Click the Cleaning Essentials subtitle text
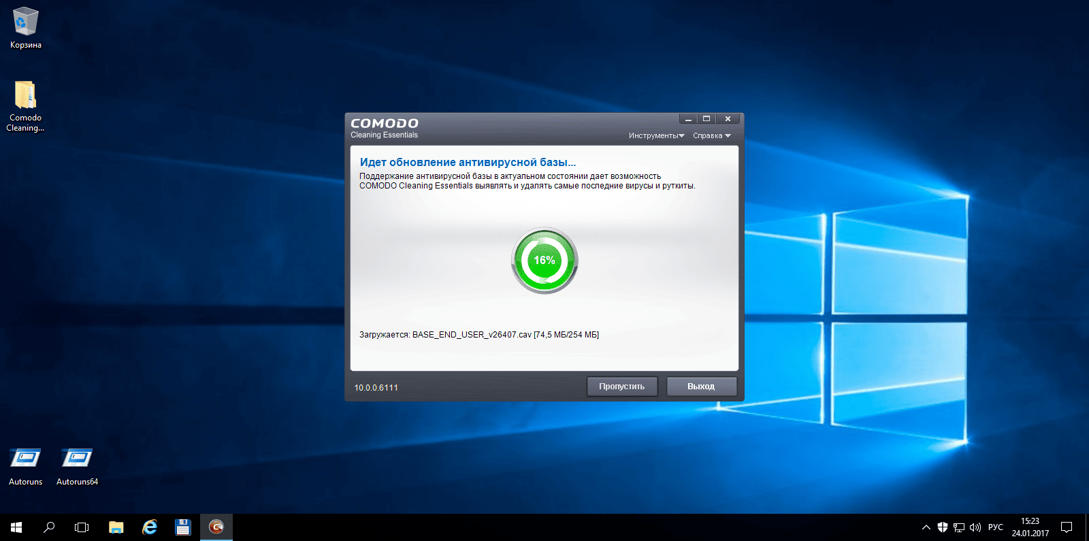Screen dimensions: 1089x541 pyautogui.click(x=385, y=135)
